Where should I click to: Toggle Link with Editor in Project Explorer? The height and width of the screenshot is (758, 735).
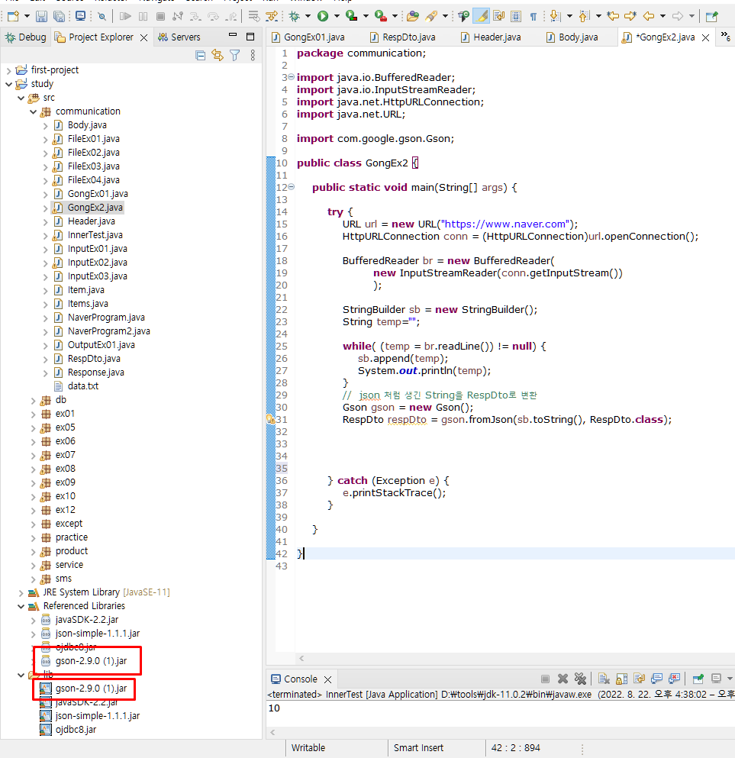218,56
